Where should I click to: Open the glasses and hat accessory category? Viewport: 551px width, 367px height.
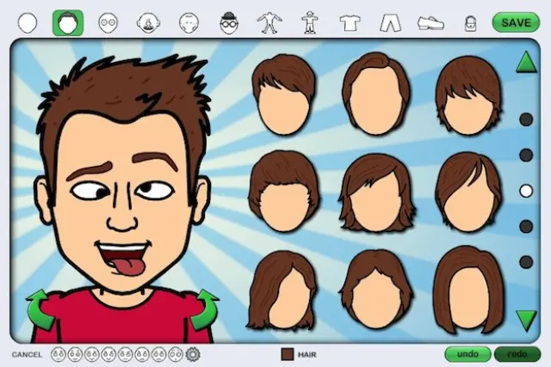228,23
